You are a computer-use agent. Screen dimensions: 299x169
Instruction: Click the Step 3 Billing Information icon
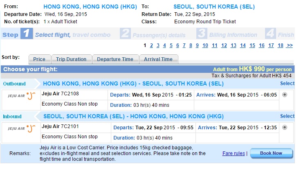[202, 34]
